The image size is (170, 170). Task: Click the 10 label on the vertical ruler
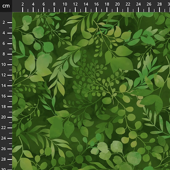click(3, 65)
